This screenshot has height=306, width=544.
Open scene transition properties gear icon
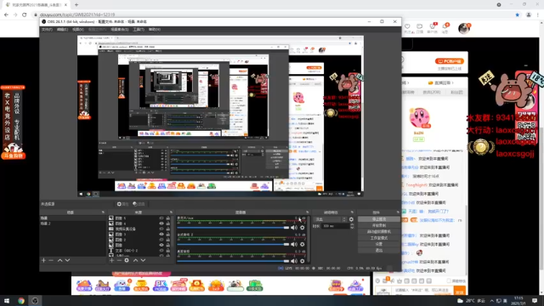tap(351, 219)
